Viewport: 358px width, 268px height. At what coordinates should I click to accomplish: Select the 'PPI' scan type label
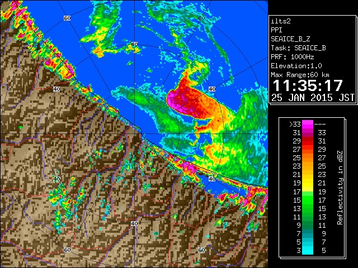(276, 30)
